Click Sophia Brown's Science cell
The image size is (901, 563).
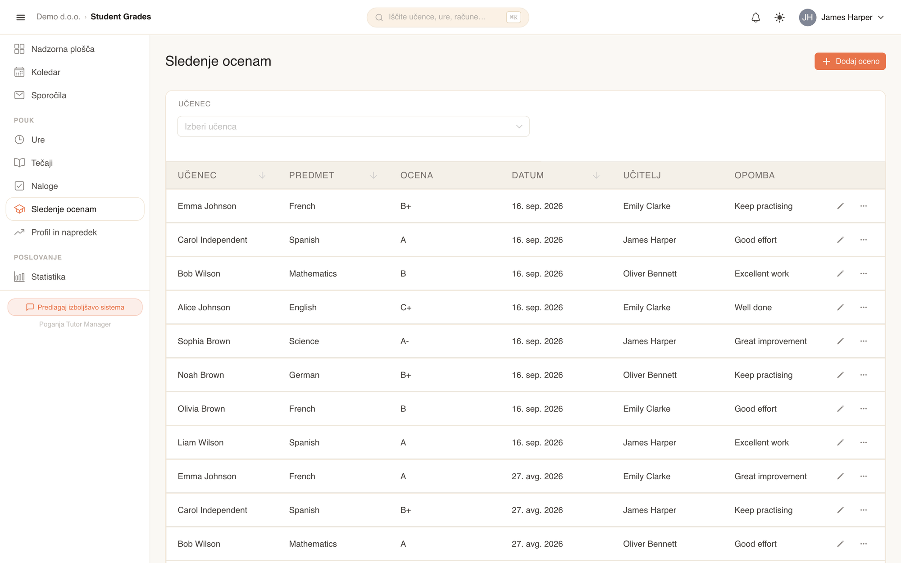[x=304, y=341]
